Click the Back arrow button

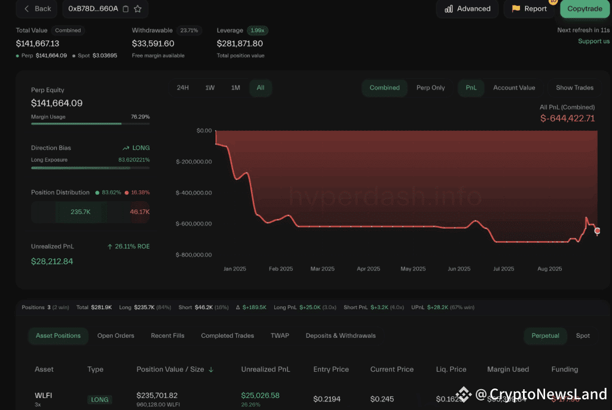[x=36, y=8]
